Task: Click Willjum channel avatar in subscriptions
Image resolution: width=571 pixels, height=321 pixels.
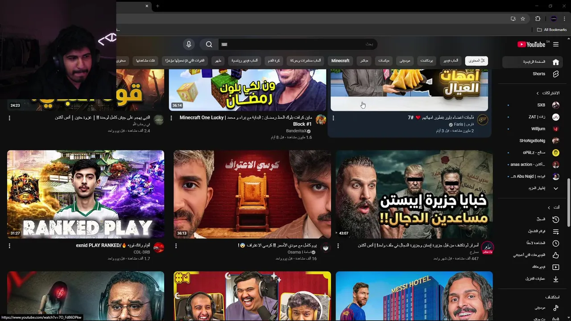Action: [x=556, y=129]
